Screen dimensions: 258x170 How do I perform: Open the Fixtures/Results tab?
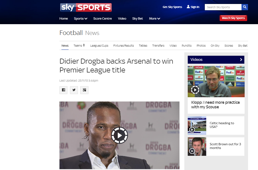[x=123, y=45]
